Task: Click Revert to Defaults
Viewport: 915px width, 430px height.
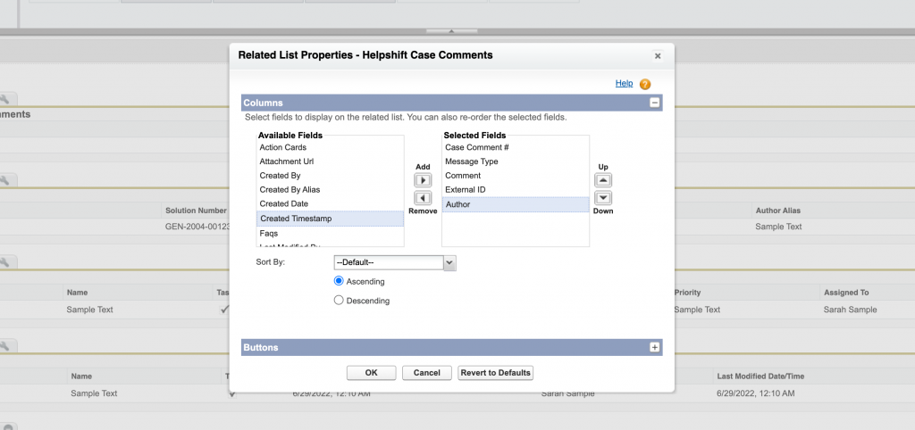Action: pos(496,372)
